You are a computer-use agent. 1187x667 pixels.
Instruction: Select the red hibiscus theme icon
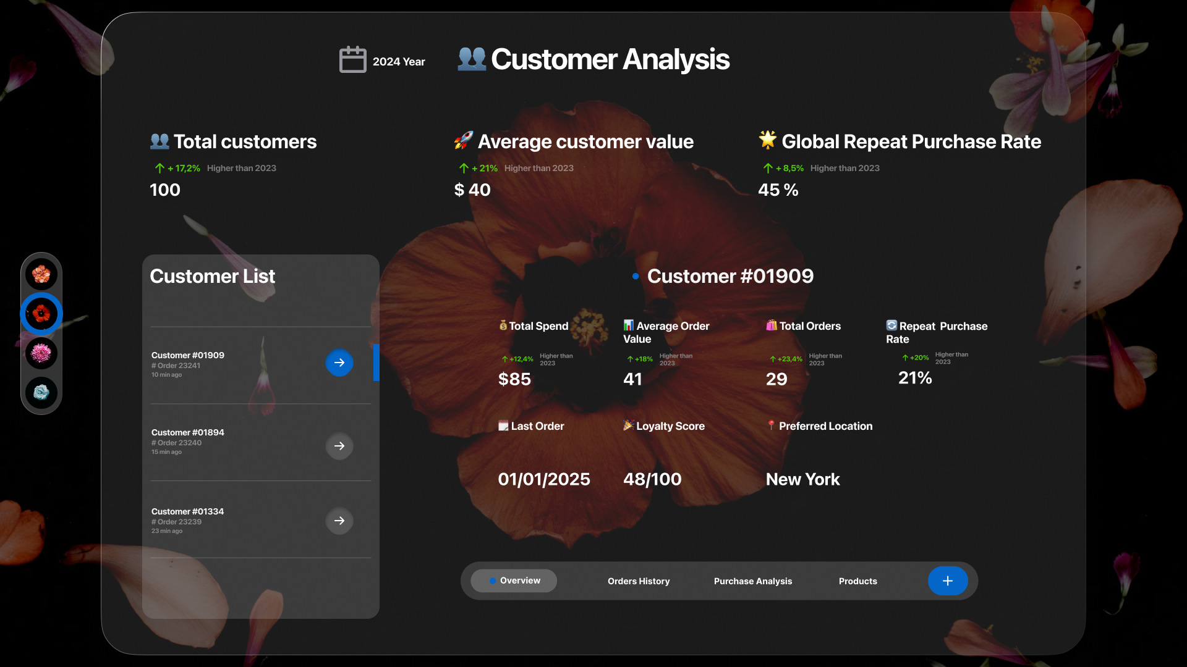coord(41,314)
